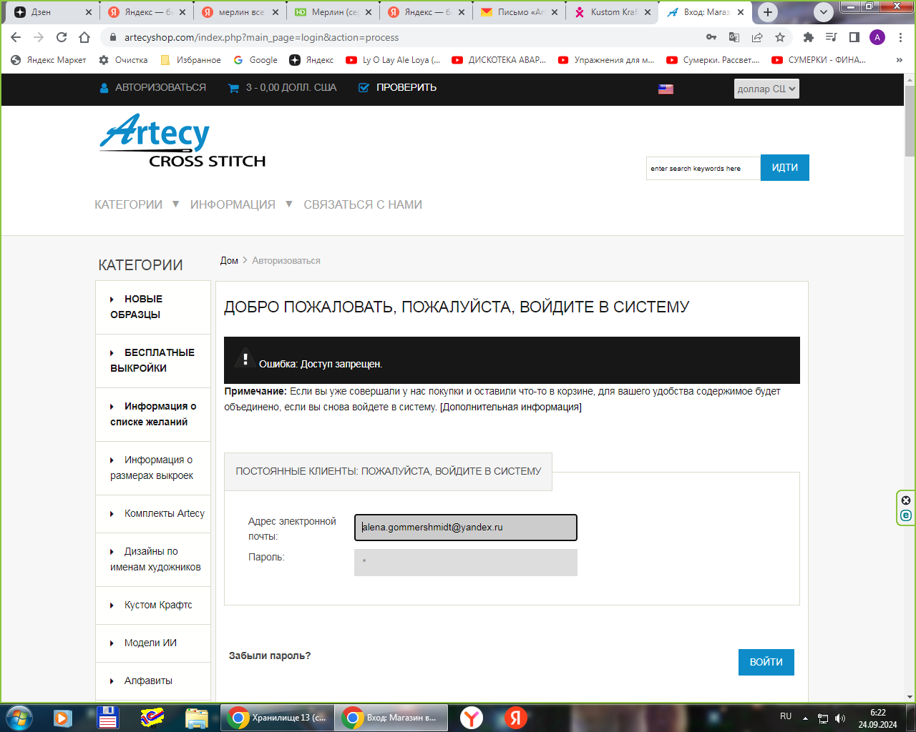Open СВЯЗАТЬСЯ С НАМИ menu item

coord(363,204)
